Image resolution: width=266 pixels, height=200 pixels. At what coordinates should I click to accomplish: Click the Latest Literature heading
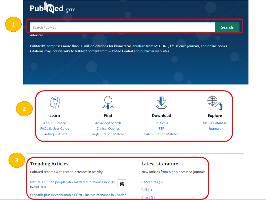point(160,164)
